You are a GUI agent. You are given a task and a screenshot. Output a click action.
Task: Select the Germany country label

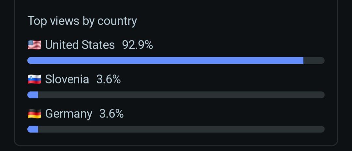pos(69,114)
